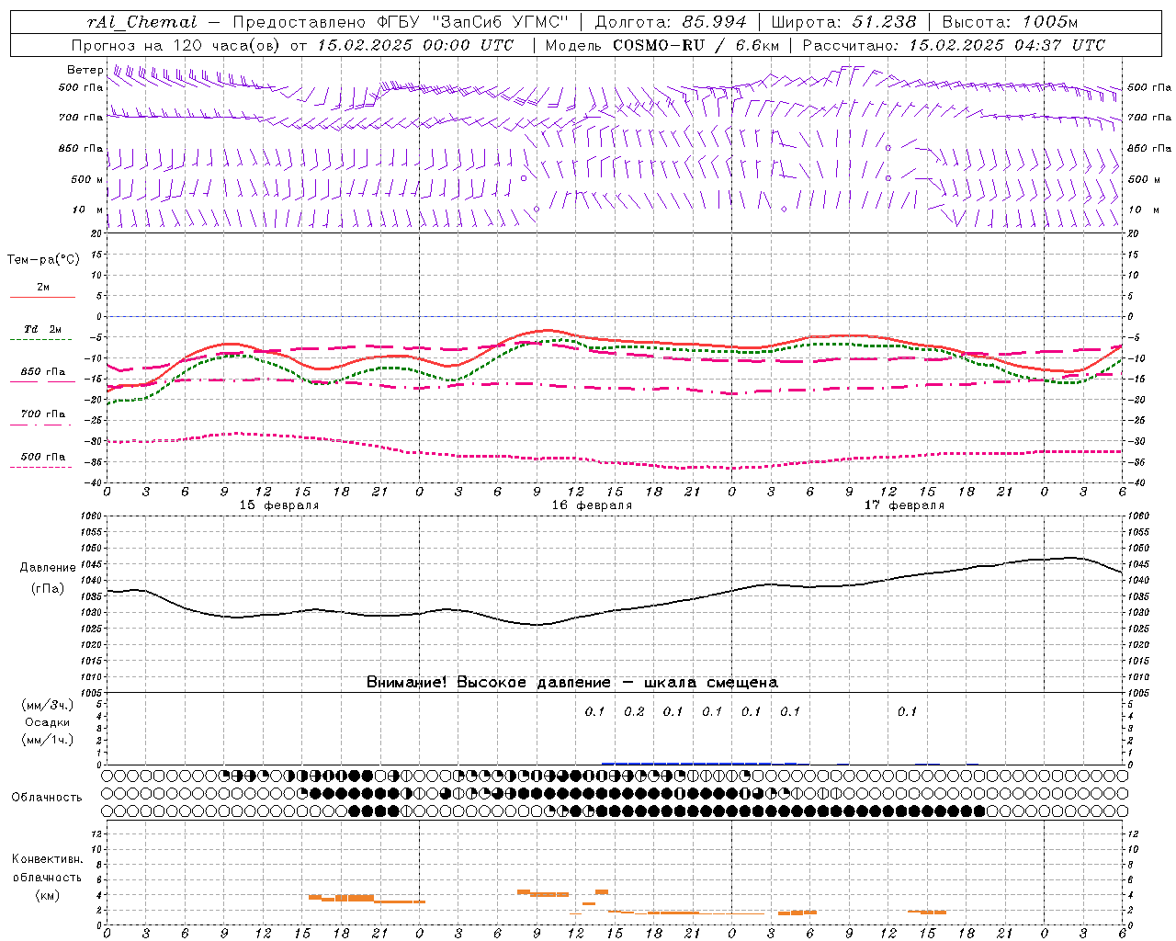Screen dimensions: 1176x941
Task: Select the Давление pressure panel label
Action: tap(48, 568)
